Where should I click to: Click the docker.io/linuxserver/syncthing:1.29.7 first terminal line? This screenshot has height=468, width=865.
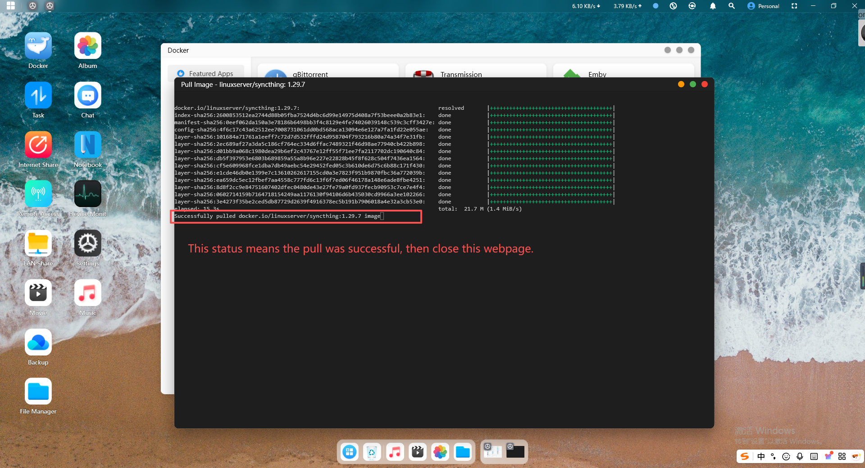tap(237, 108)
